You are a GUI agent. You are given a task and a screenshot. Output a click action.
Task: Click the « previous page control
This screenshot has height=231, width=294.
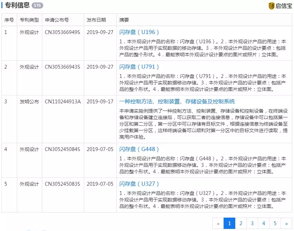[x=218, y=223]
